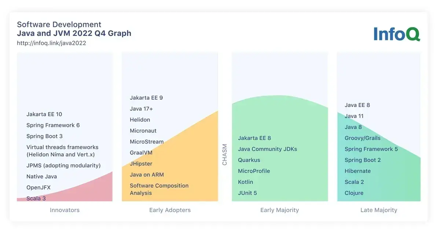
Task: Click the Kotlin entry
Action: 245,182
